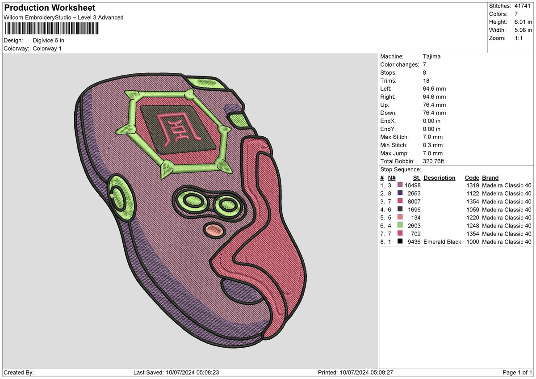Select thread code 1248
The height and width of the screenshot is (379, 536).
473,226
